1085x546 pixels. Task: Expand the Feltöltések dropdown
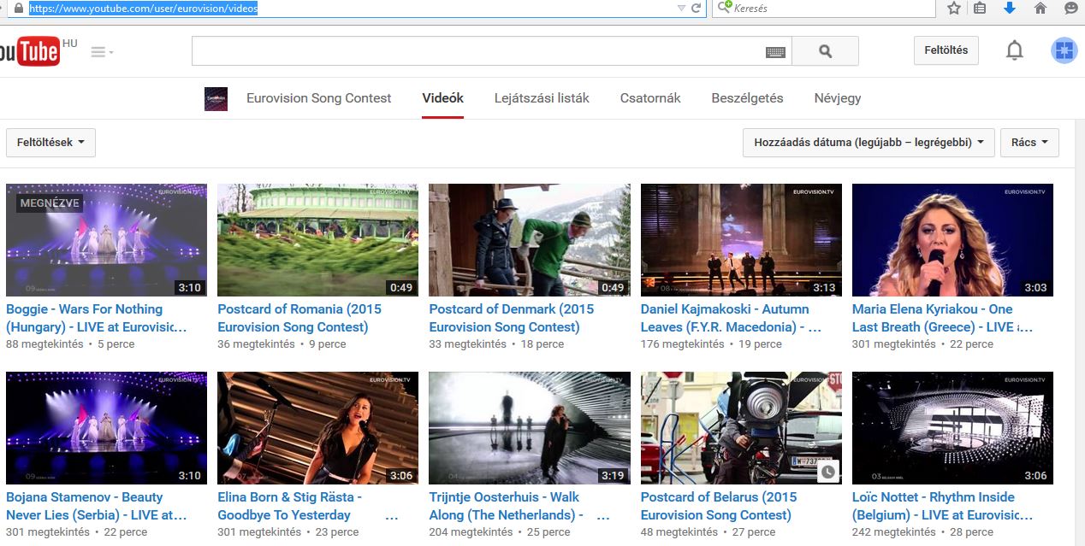point(50,143)
